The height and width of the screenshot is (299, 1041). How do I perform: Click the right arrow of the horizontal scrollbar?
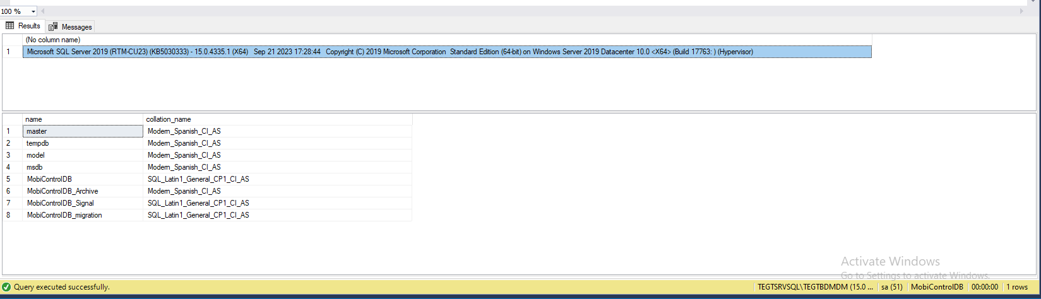point(1021,11)
